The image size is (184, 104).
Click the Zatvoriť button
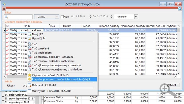click(x=172, y=85)
